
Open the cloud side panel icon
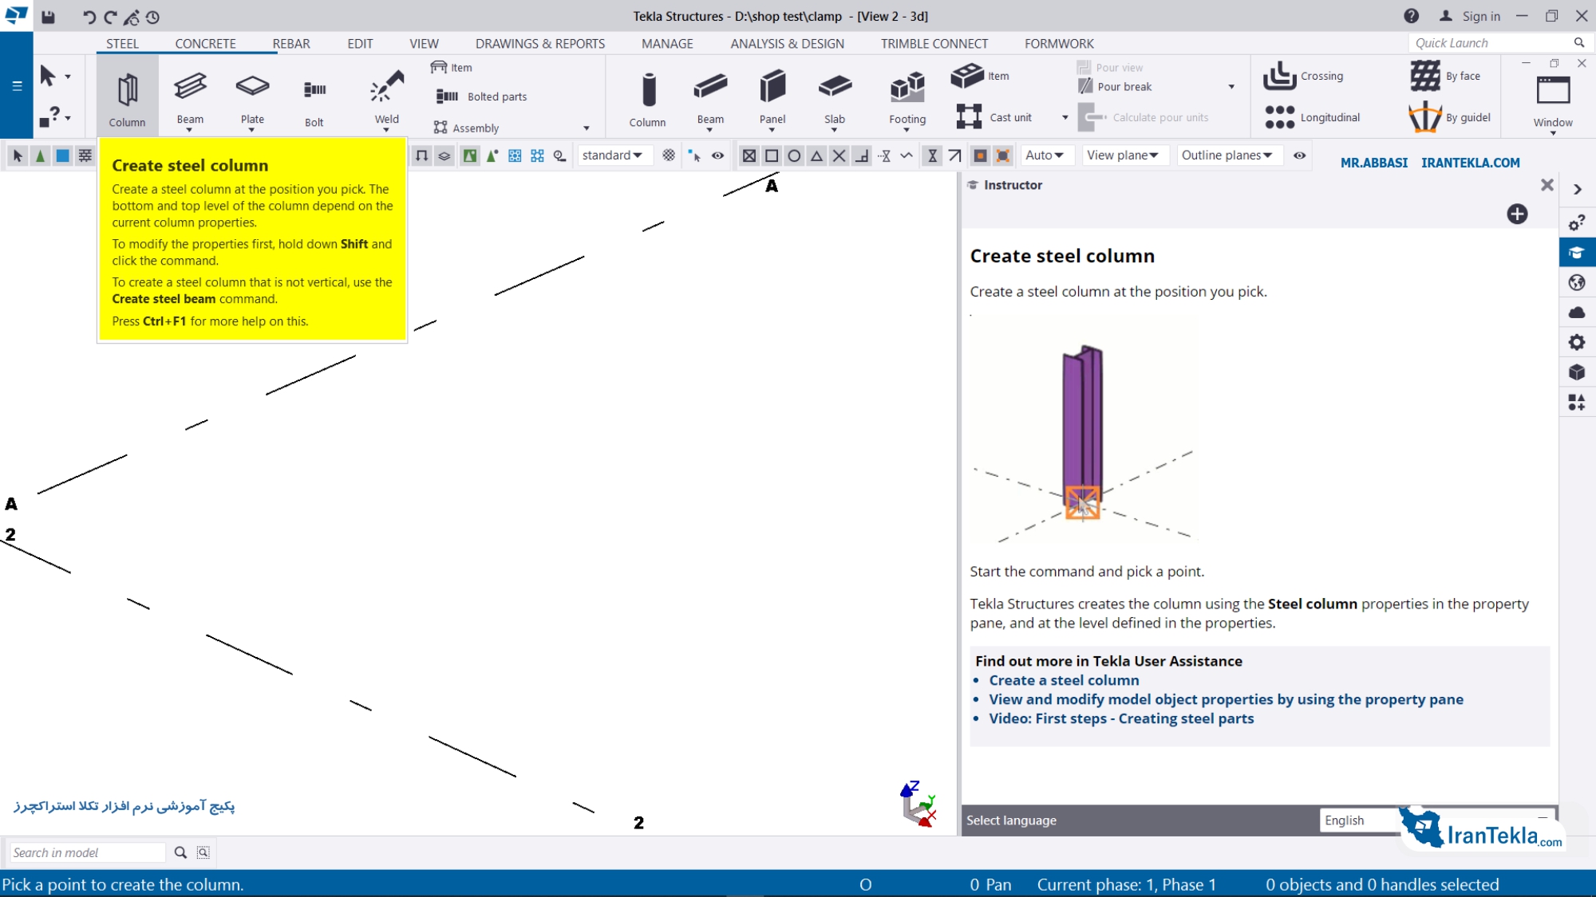1577,313
